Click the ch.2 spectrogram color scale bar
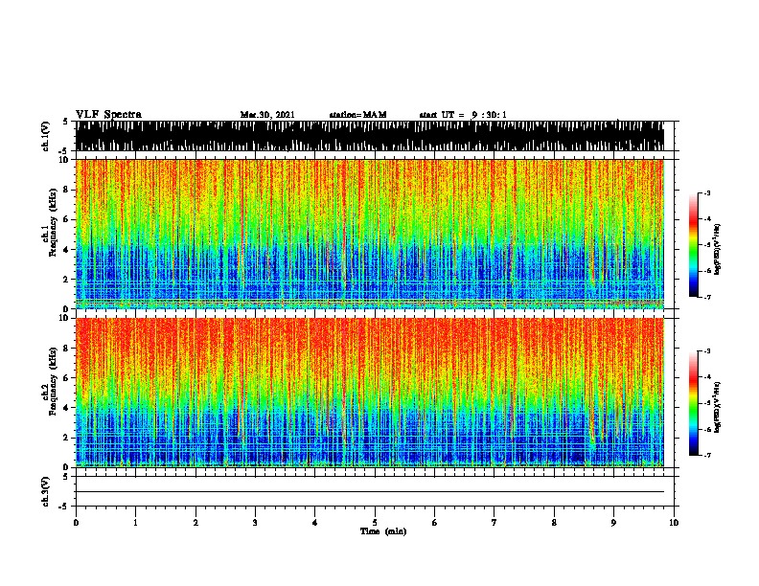The image size is (759, 586). click(x=694, y=403)
